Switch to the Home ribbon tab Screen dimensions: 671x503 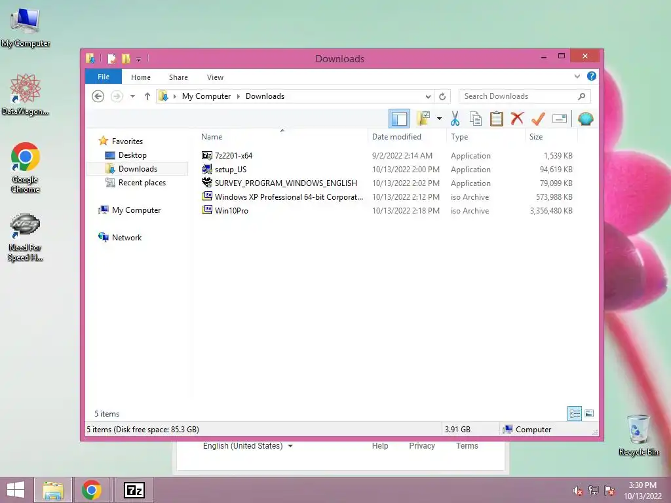tap(141, 77)
